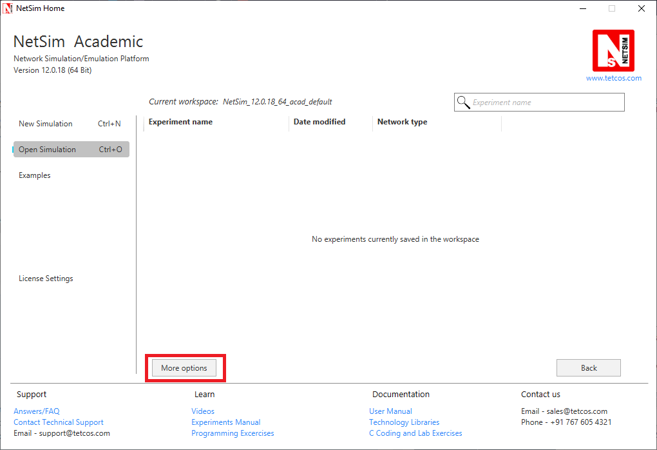Image resolution: width=657 pixels, height=450 pixels.
Task: Open the Examples section
Action: (34, 175)
